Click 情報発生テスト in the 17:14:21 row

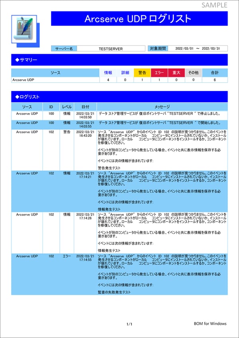point(109,210)
